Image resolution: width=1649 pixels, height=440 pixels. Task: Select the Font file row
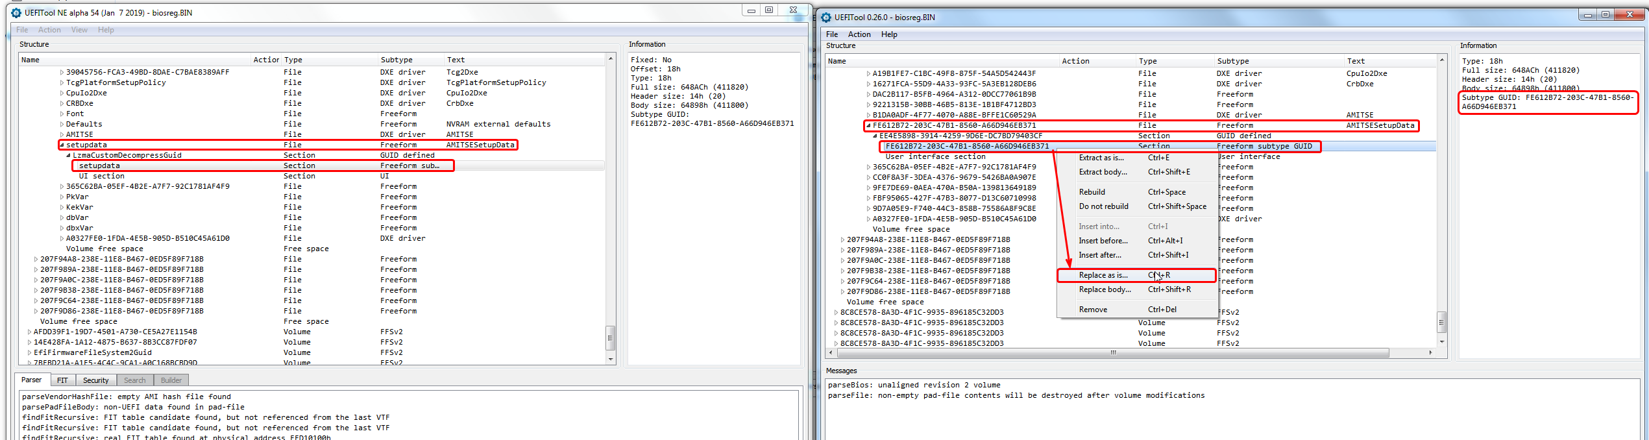coord(311,114)
